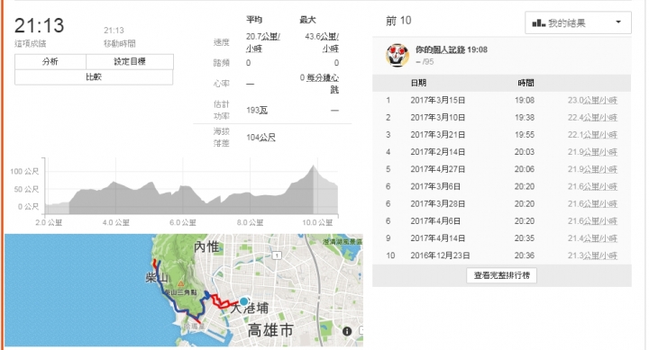Click the elevation chart at 8.0 公里
The width and height of the screenshot is (649, 350).
pos(250,203)
